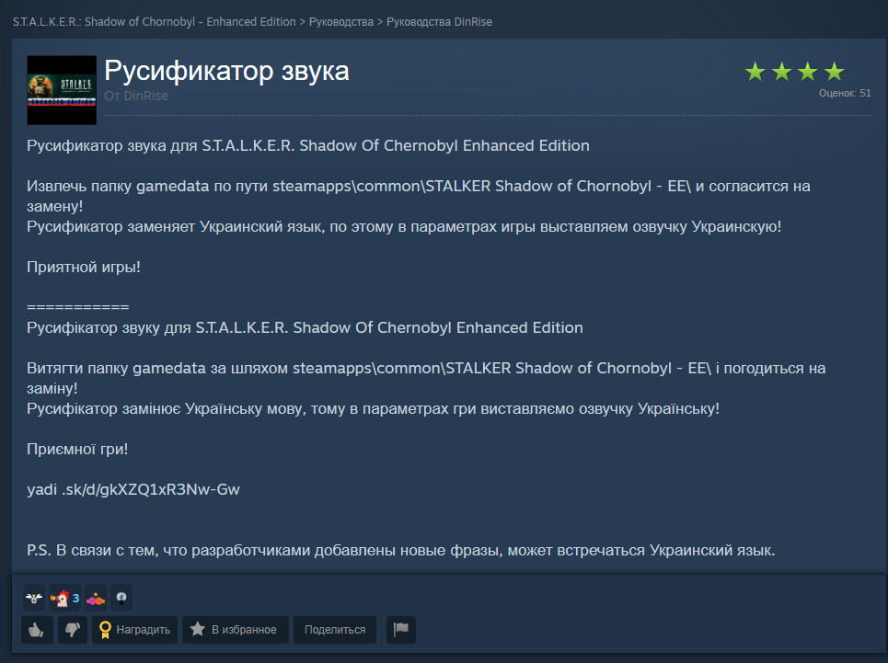Screen dimensions: 888x663
Task: Click the line Русификатор заменяет Украинский язык
Action: [x=404, y=227]
